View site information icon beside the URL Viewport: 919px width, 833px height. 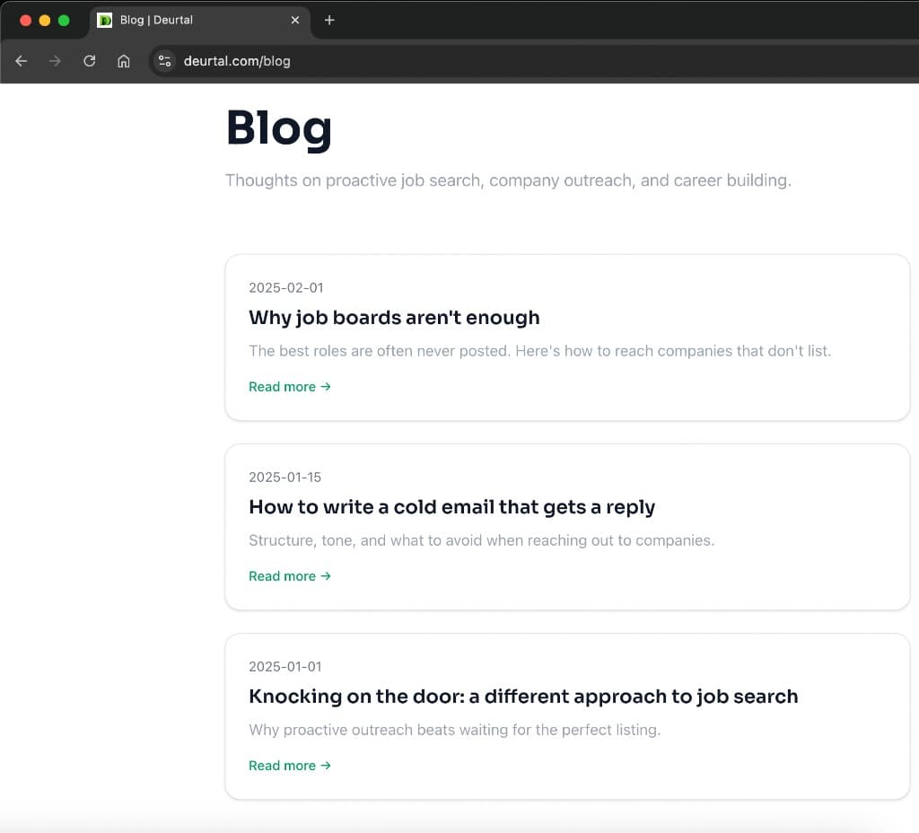(164, 61)
